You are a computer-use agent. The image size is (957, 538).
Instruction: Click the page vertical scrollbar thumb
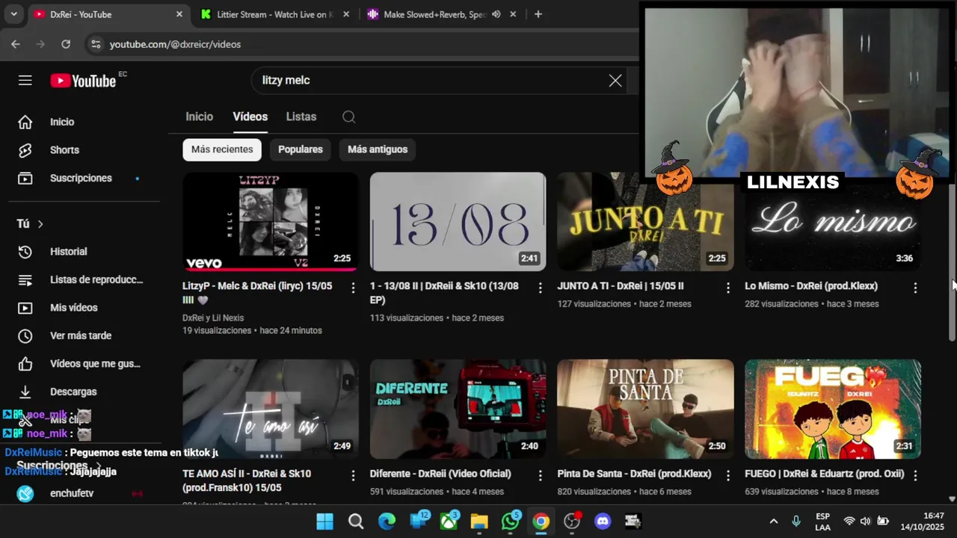(x=952, y=262)
